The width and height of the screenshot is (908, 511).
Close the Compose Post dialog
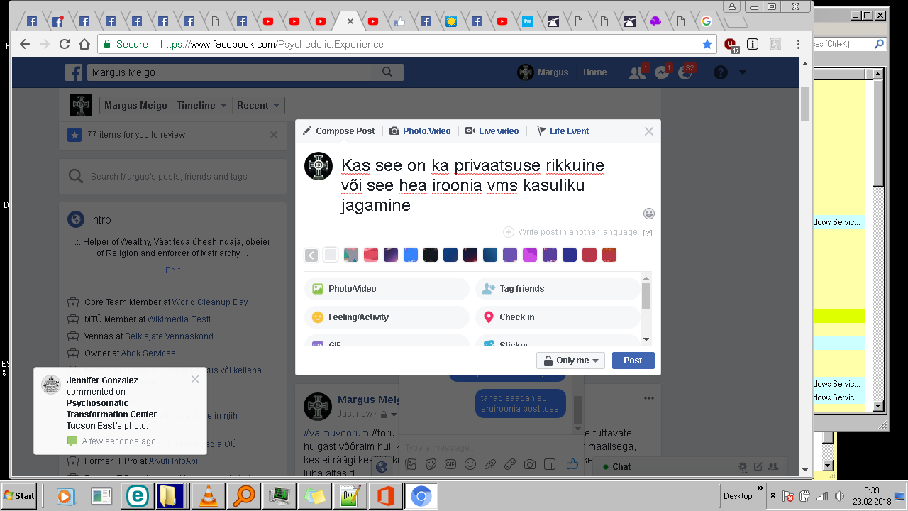click(648, 131)
